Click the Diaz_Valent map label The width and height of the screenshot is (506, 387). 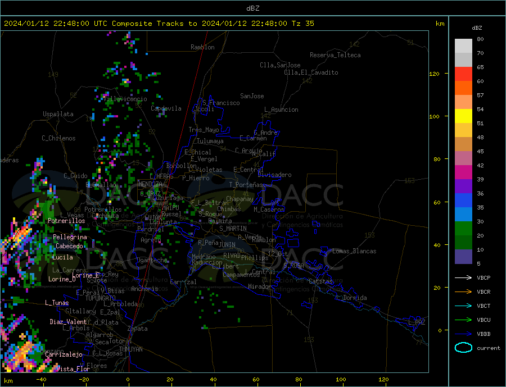[68, 321]
